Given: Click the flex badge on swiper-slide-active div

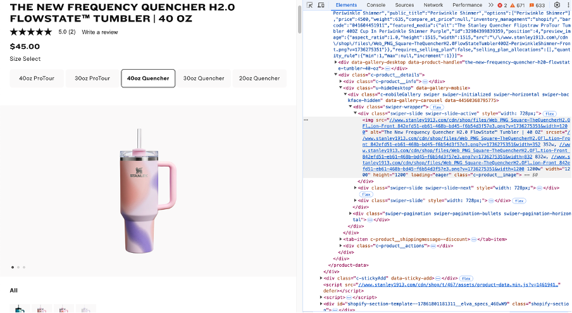Looking at the screenshot, I should point(549,114).
